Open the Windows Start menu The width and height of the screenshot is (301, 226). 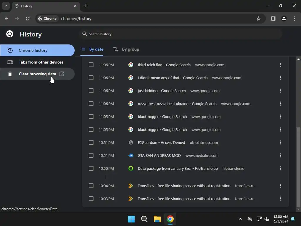(131, 219)
